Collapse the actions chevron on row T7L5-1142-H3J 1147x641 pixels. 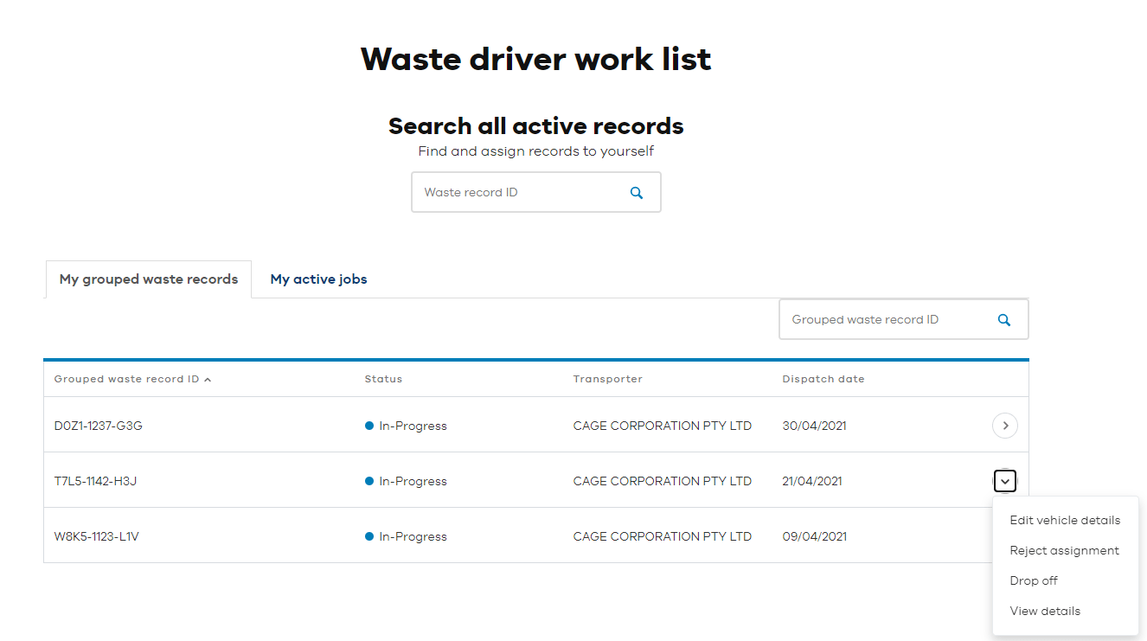pyautogui.click(x=1004, y=481)
